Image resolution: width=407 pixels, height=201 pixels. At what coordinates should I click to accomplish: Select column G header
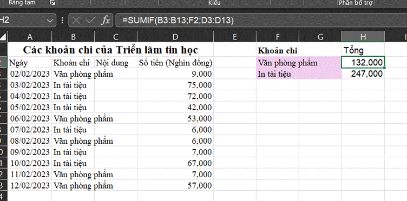click(320, 37)
